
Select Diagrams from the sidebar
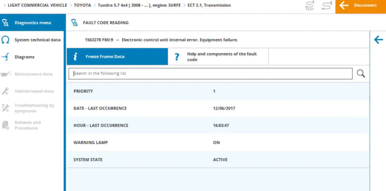[24, 57]
